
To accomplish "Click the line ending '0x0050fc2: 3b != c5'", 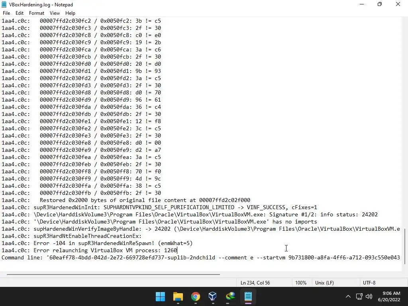I will pos(81,21).
